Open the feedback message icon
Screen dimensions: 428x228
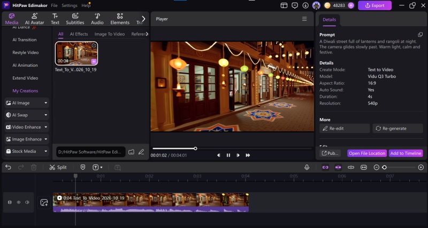(295, 5)
